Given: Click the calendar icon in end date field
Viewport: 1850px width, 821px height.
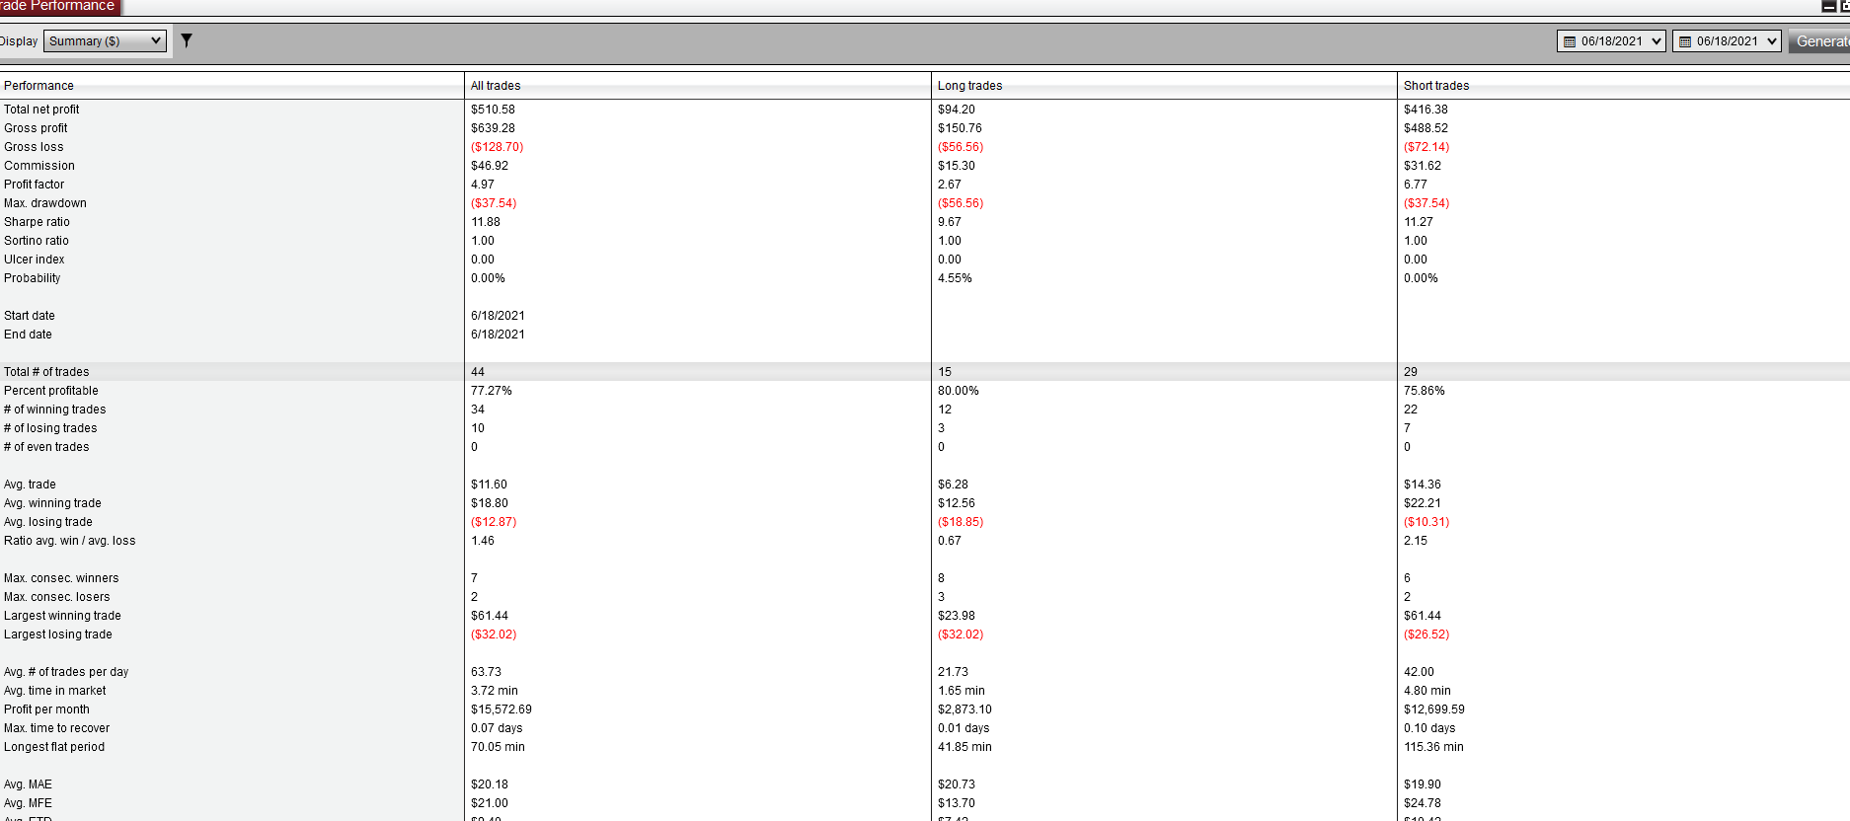Looking at the screenshot, I should [x=1685, y=41].
